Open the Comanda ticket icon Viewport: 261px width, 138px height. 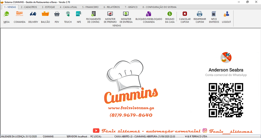(19, 14)
